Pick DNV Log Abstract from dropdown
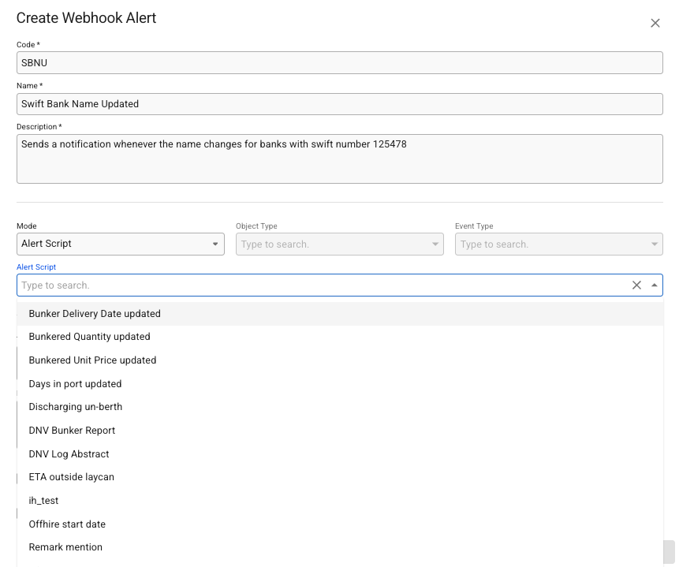Image resolution: width=679 pixels, height=567 pixels. (x=69, y=454)
